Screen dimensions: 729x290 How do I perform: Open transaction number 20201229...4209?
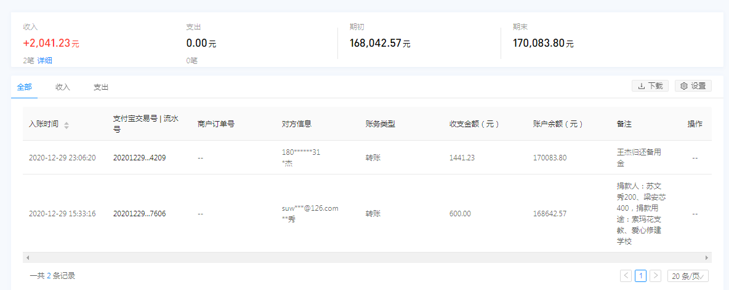tap(139, 158)
